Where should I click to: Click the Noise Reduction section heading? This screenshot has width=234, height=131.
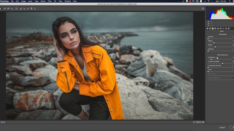223,55
